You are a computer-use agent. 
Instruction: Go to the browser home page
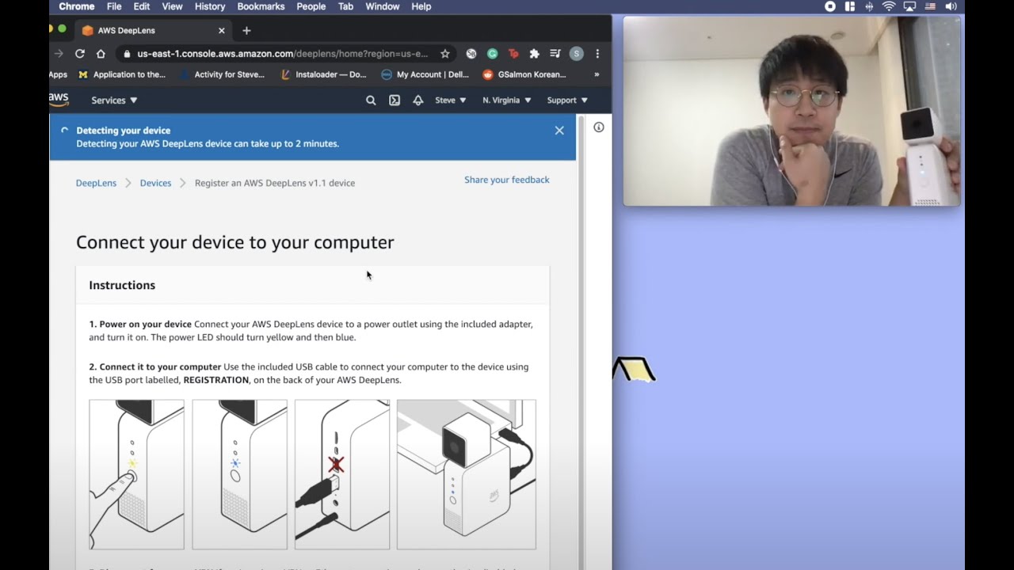[x=101, y=54]
